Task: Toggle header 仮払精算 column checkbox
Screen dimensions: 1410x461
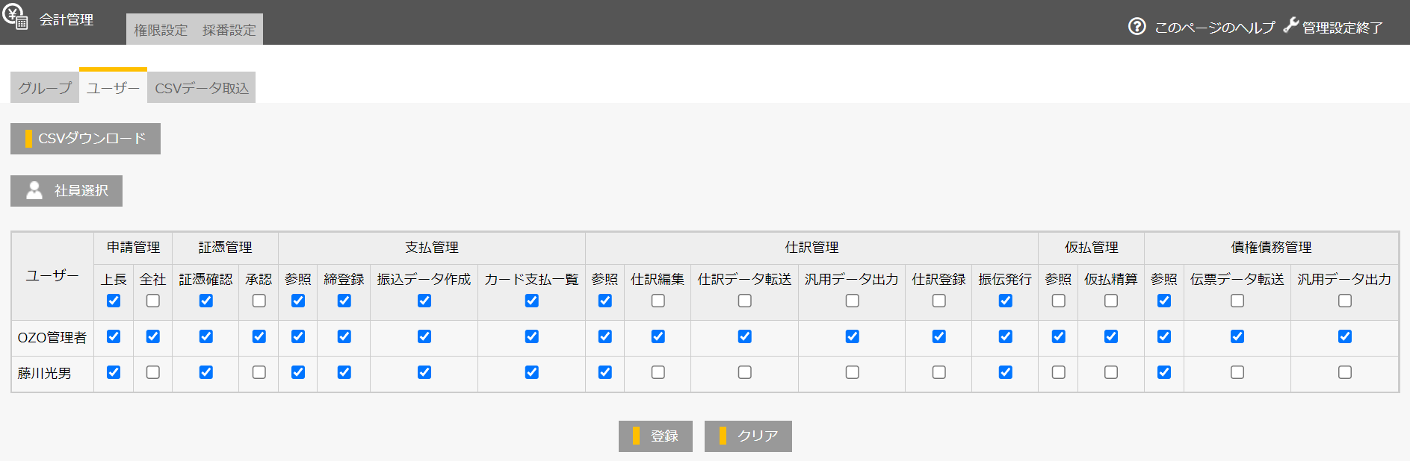Action: (1111, 301)
